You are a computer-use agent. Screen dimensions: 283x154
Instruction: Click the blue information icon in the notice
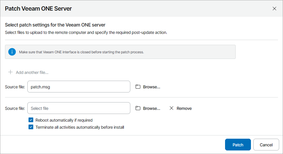12,52
